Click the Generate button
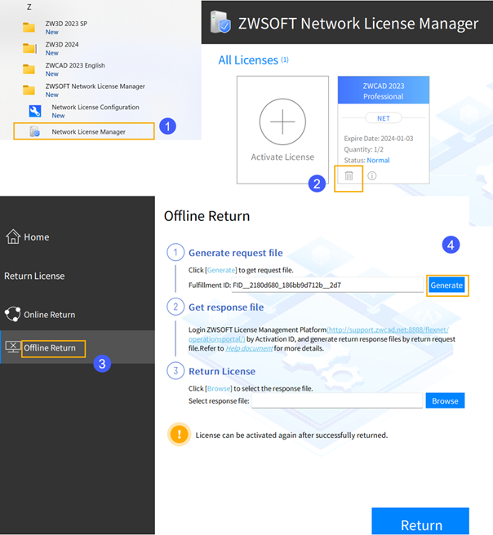Viewport: 493px width, 535px height. click(446, 285)
